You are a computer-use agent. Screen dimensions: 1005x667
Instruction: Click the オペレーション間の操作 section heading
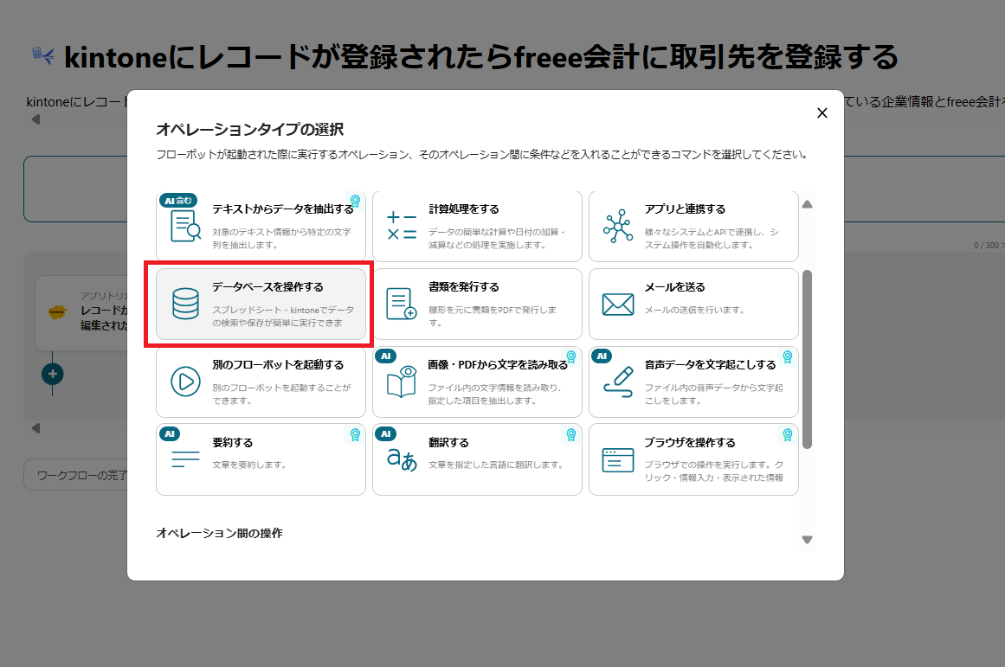point(219,533)
